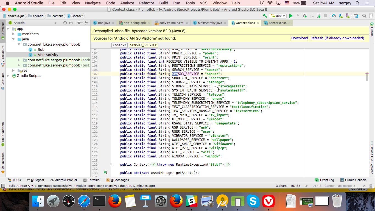This screenshot has width=375, height=211.
Task: Click the editor vertical scrollbar thumb
Action: tap(367, 77)
